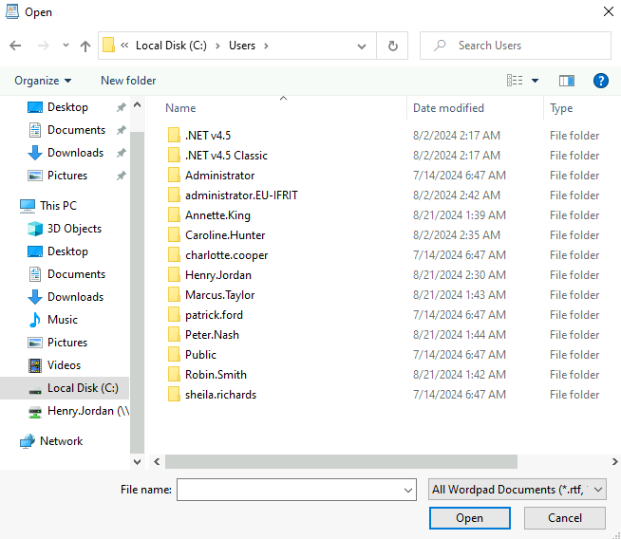Select the Caroline.Hunter folder

coord(225,235)
